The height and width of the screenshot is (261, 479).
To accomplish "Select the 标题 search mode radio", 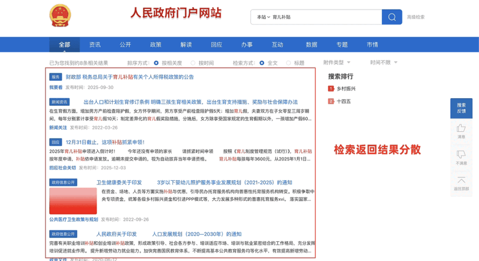I will [289, 63].
